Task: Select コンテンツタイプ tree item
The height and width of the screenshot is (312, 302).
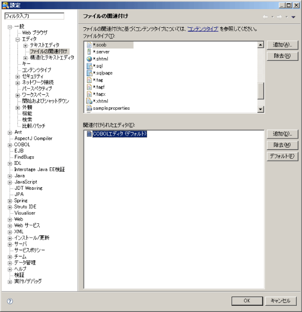Action: [36, 70]
